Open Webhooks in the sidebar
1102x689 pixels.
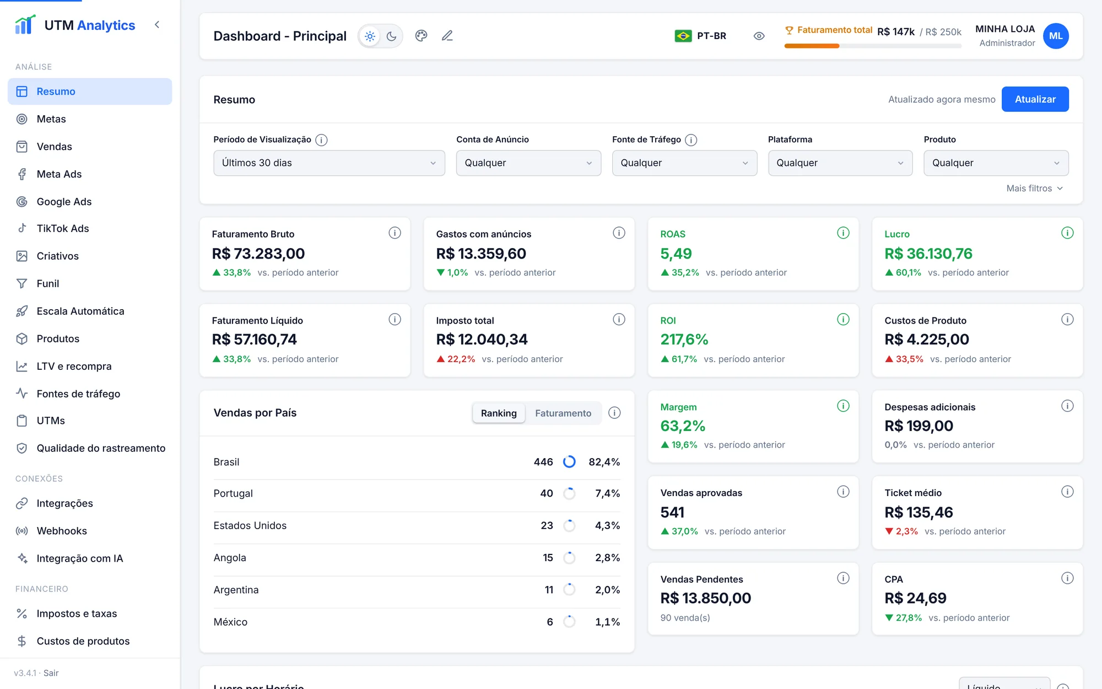90,531
